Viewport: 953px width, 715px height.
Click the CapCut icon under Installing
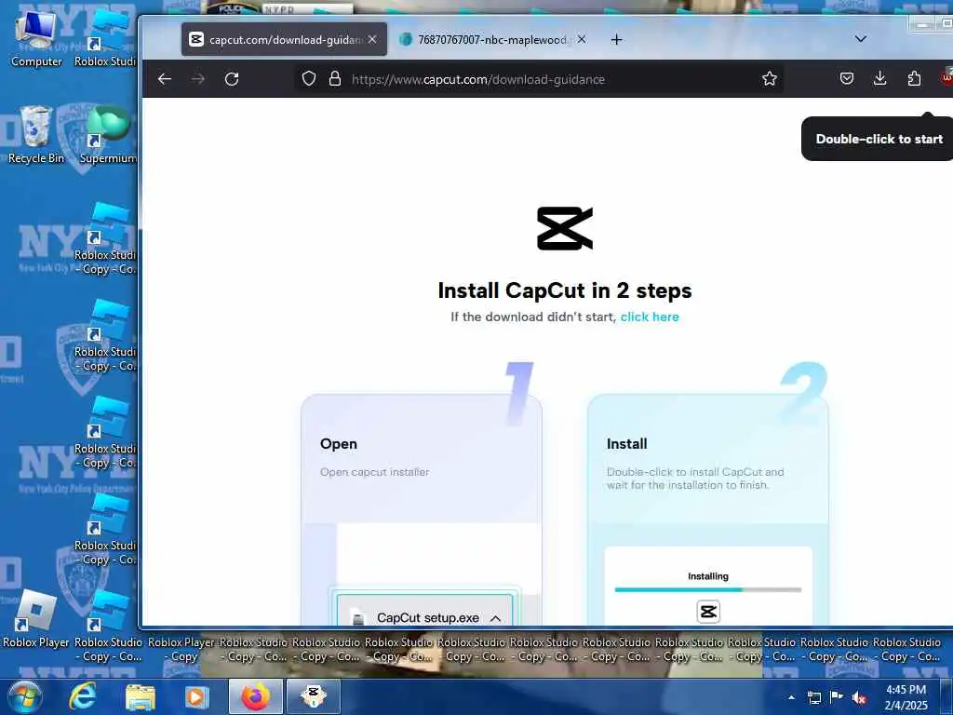point(708,612)
